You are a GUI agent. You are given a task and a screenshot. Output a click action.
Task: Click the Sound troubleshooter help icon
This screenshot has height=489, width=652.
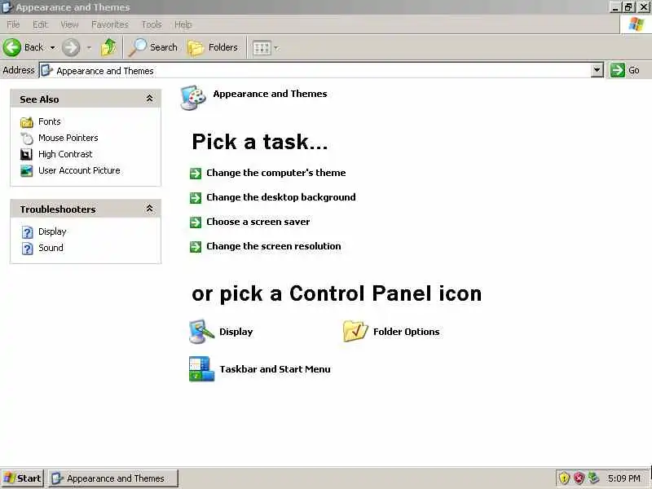tap(27, 249)
